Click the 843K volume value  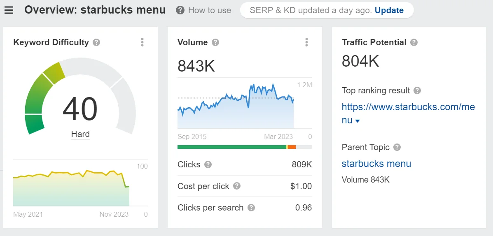pyautogui.click(x=196, y=66)
